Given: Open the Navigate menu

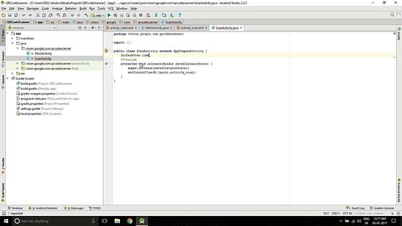Looking at the screenshot, I should click(x=33, y=8).
